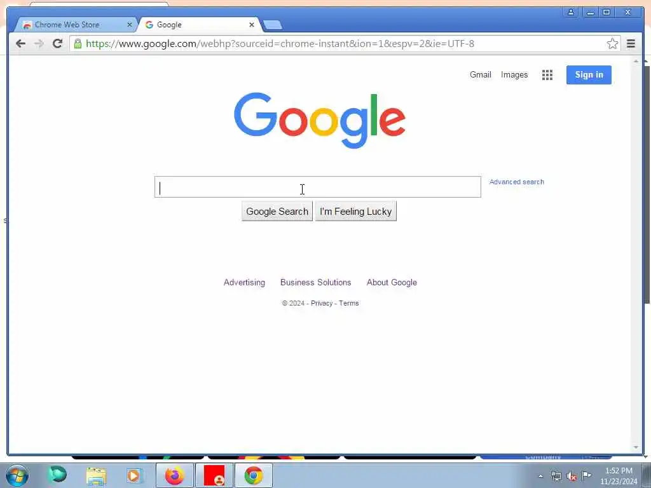Image resolution: width=651 pixels, height=488 pixels.
Task: Click the taskbar clock showing 1:52 PM
Action: (x=619, y=476)
